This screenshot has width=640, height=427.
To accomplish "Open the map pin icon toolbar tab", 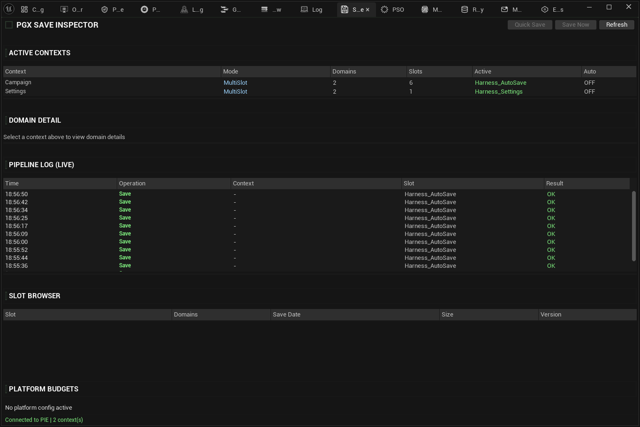I will point(184,9).
